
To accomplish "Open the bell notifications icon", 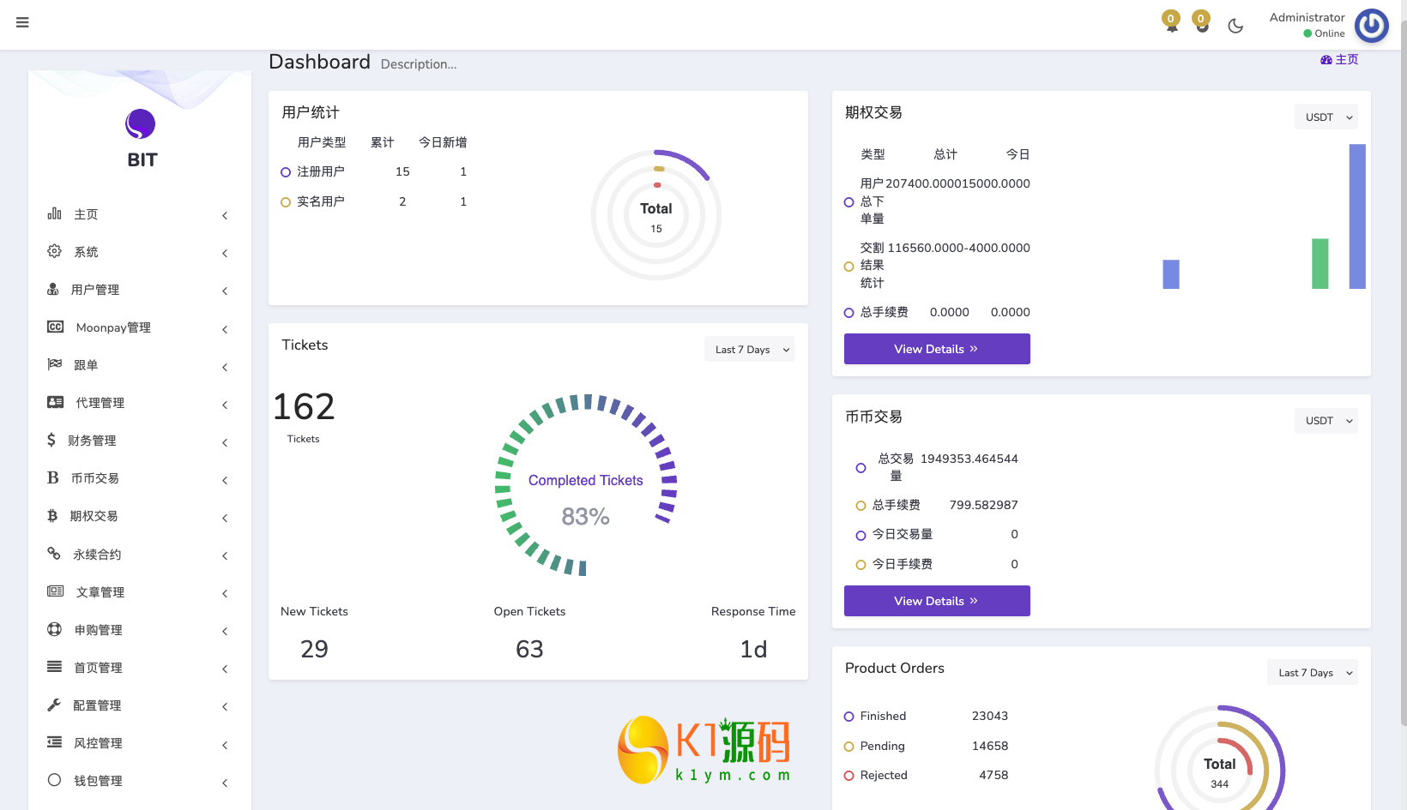I will coord(1171,24).
